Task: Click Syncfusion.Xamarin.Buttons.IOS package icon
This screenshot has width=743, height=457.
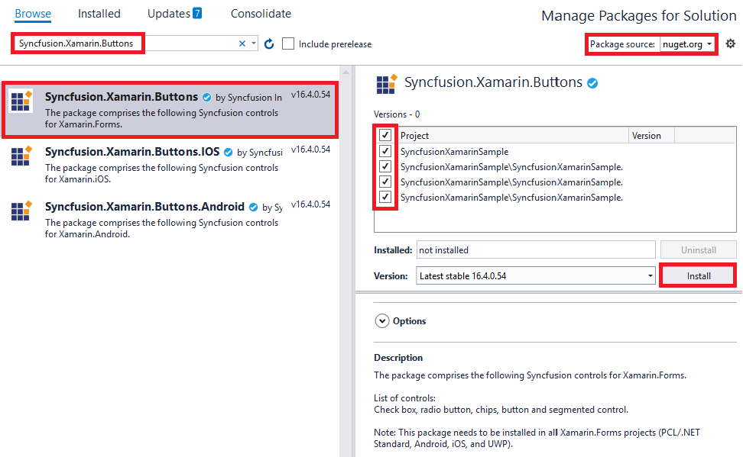Action: (x=21, y=156)
